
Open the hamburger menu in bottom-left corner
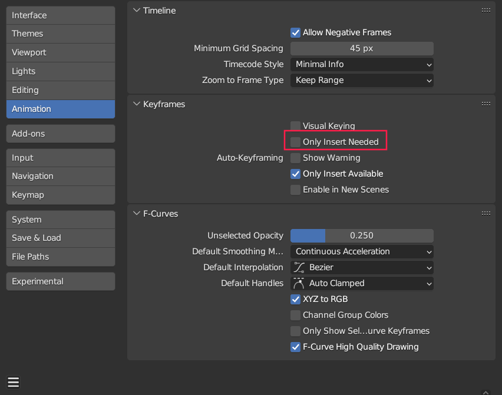click(x=13, y=383)
